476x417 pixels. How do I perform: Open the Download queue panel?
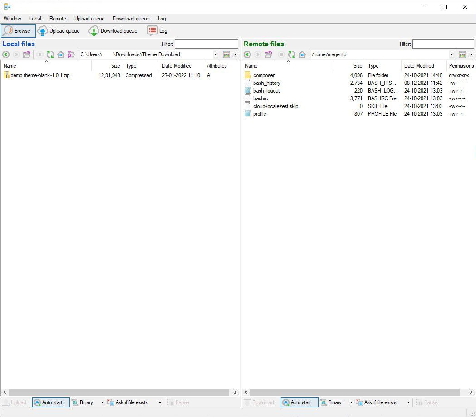(113, 30)
